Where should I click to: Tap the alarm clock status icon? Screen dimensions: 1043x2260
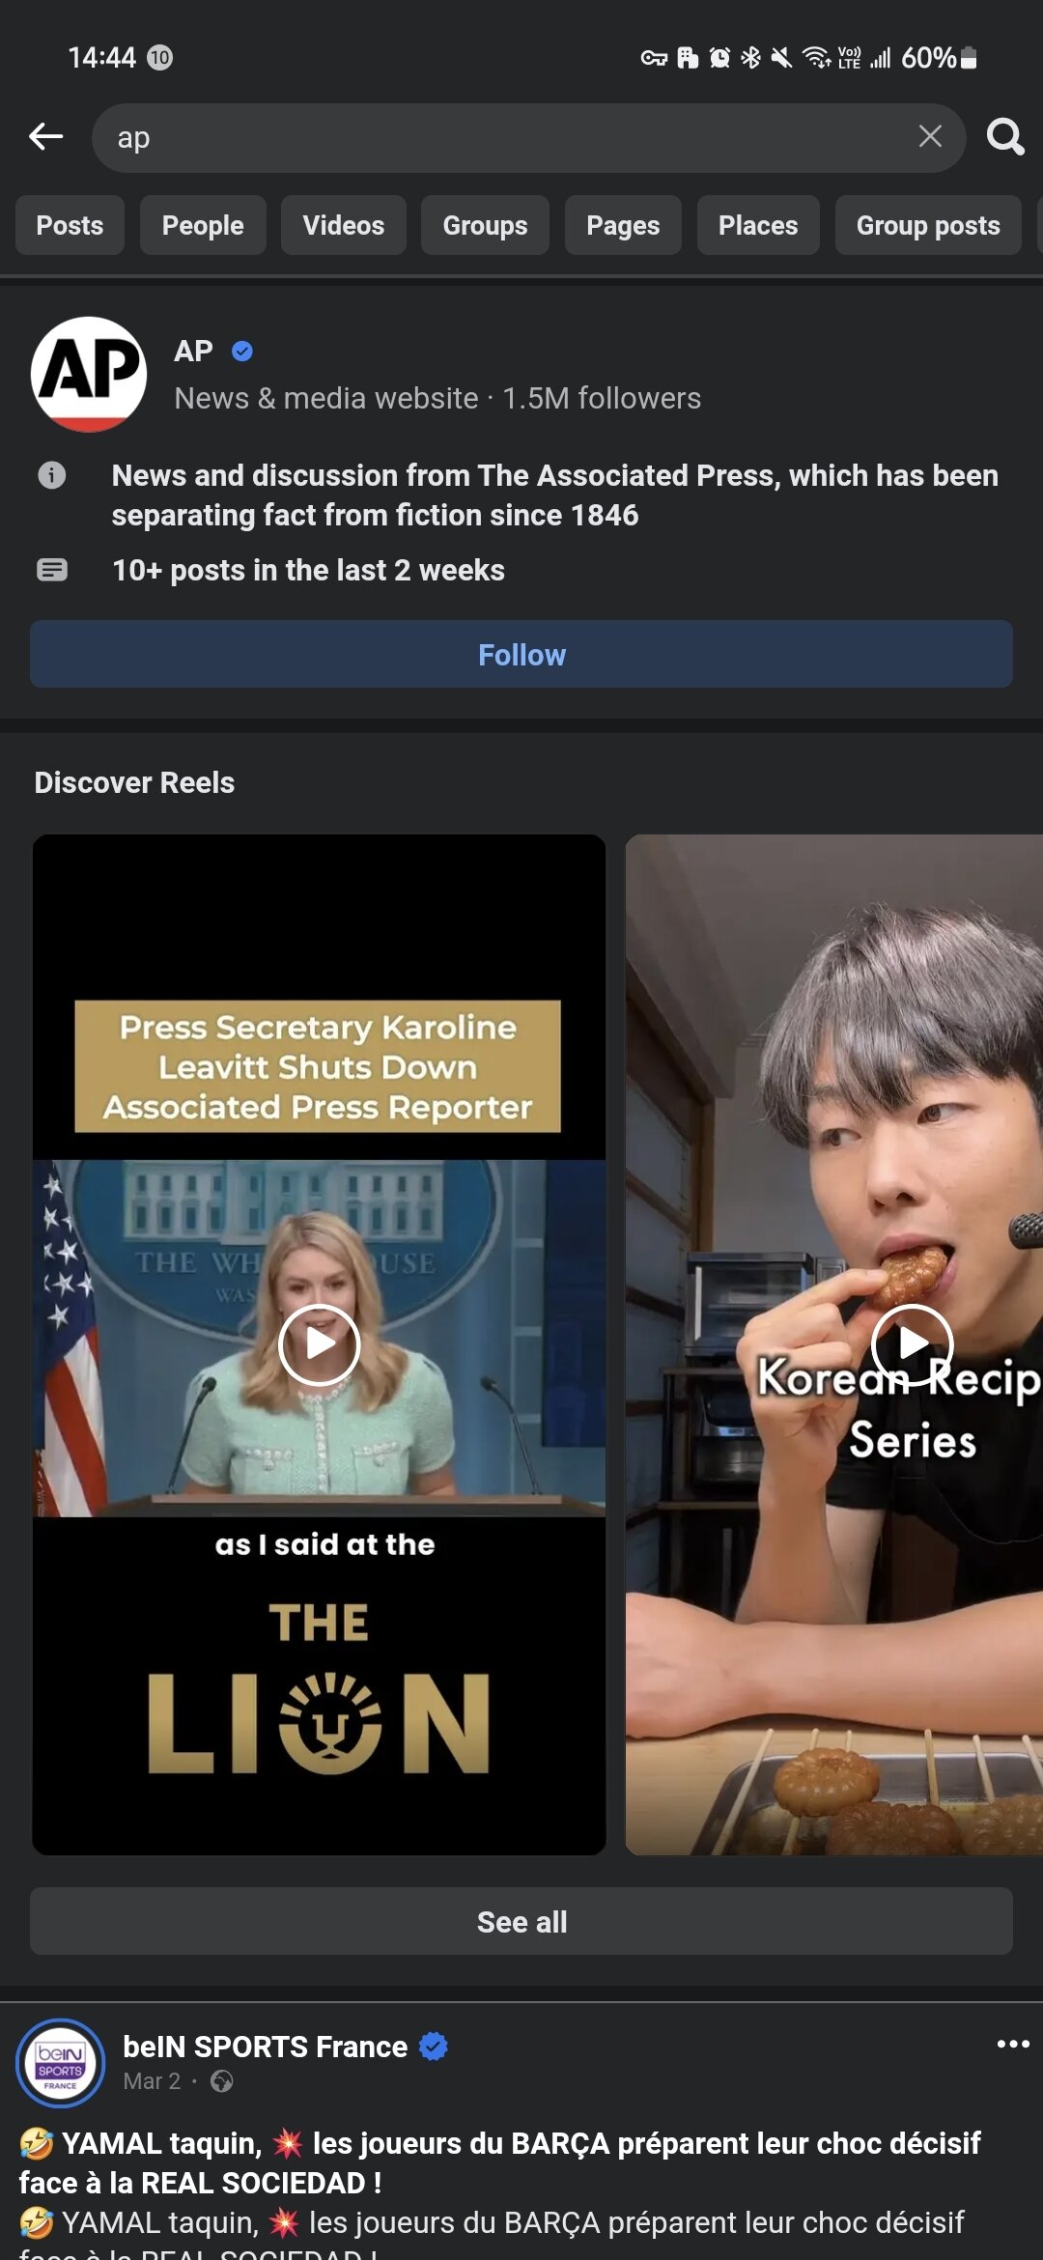719,58
